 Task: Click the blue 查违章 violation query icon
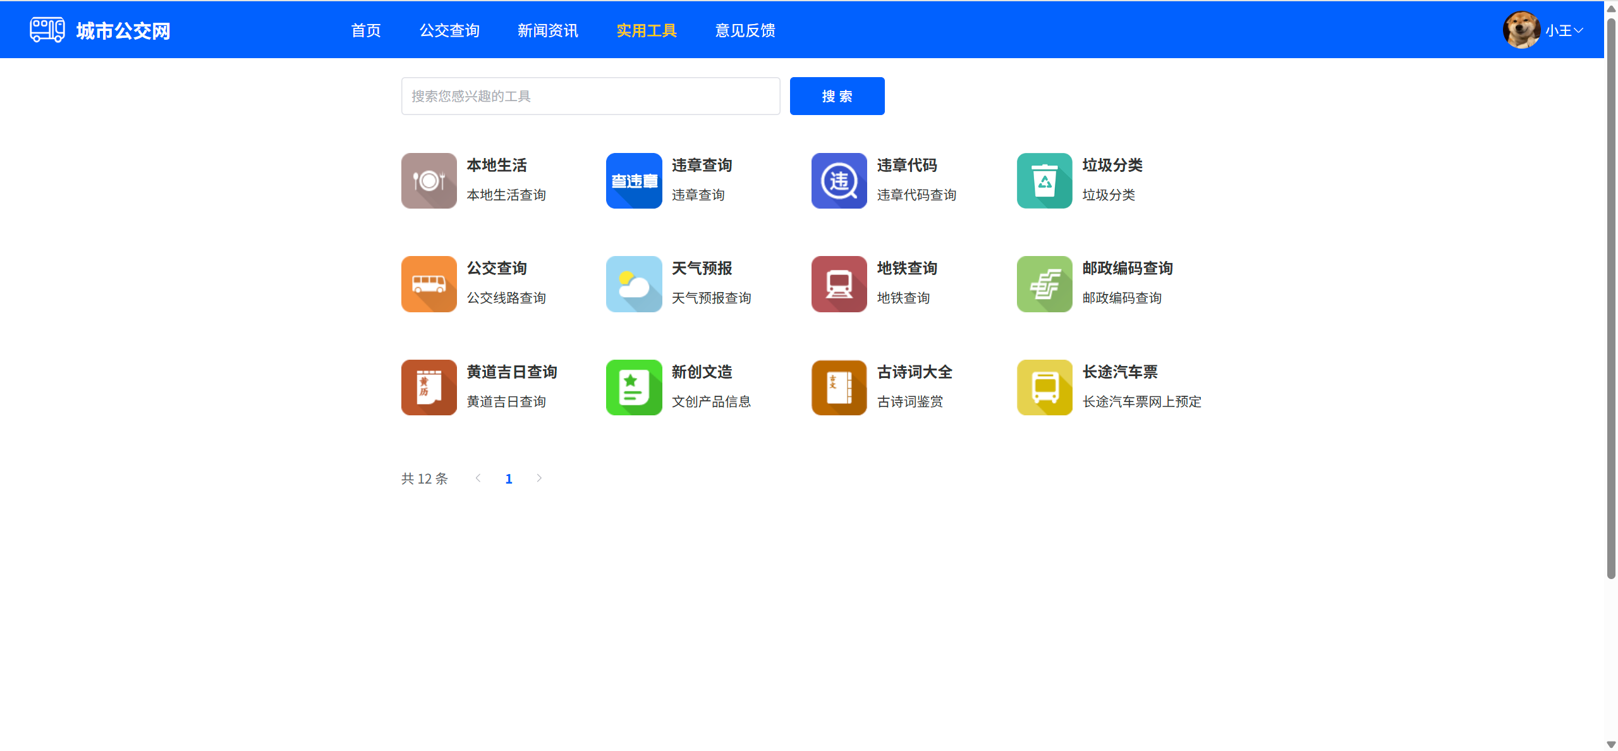[634, 181]
